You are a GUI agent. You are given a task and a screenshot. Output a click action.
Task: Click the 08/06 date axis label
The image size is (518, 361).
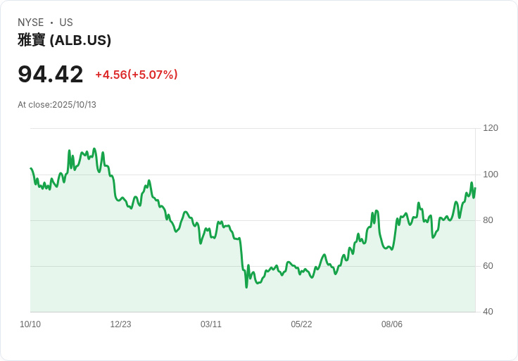392,324
